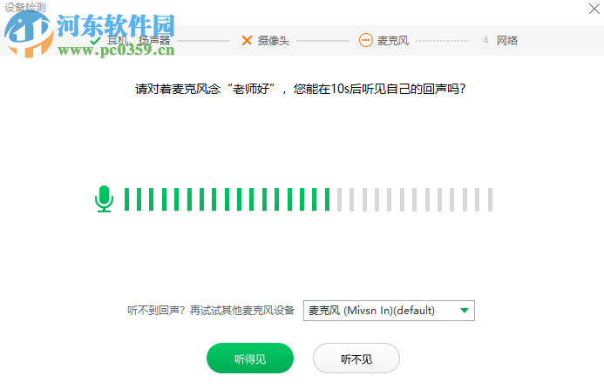This screenshot has height=389, width=604.
Task: Click the instruction text about 老师好
Action: point(301,89)
